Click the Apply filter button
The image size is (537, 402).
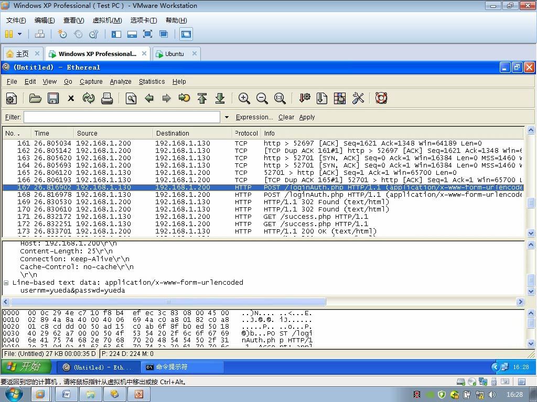pos(307,117)
